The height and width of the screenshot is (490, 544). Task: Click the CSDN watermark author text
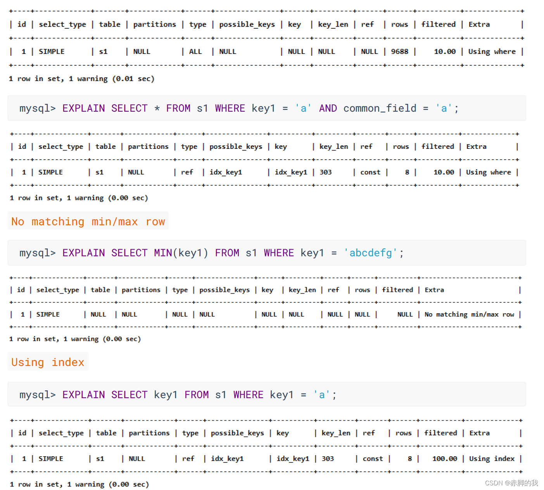coord(511,483)
